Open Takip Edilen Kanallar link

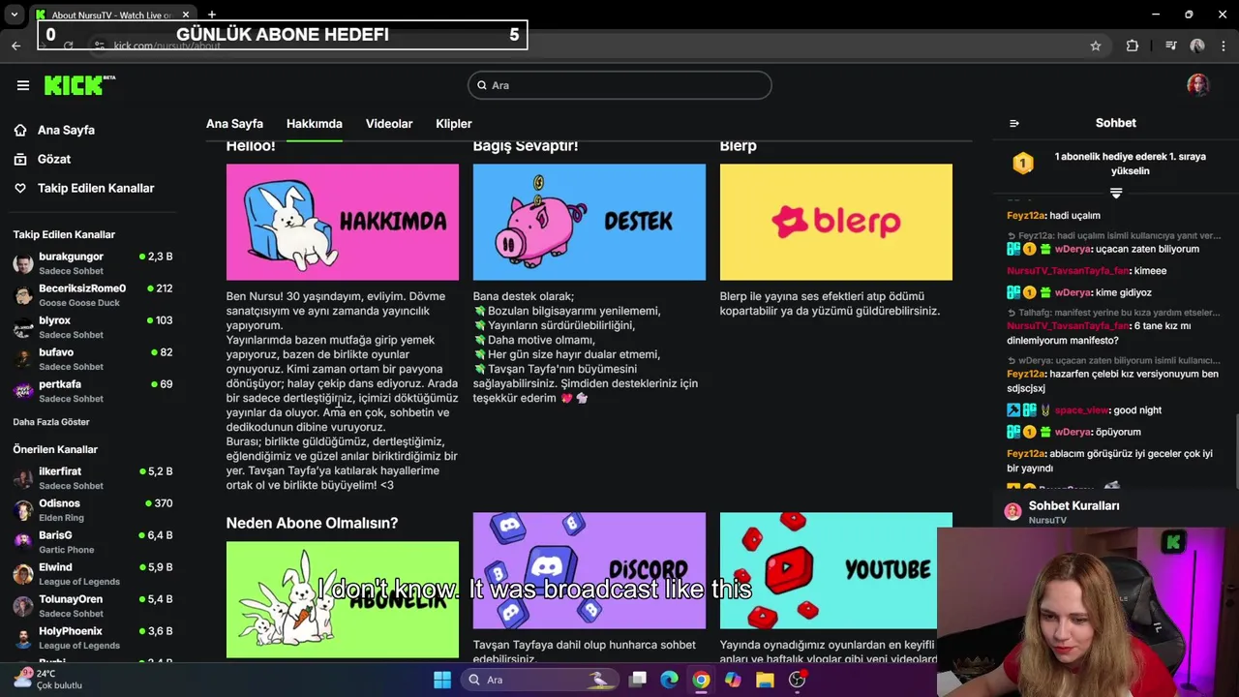96,188
